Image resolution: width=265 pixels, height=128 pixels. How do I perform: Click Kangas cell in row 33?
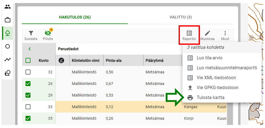pyautogui.click(x=191, y=107)
